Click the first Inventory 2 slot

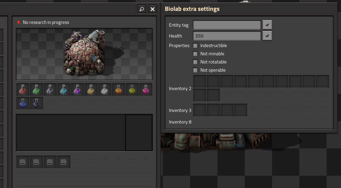(x=200, y=82)
